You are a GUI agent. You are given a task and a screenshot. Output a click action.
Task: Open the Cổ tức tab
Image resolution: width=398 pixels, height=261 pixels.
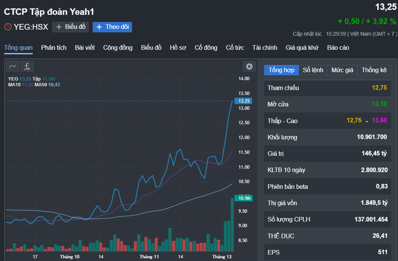pos(235,48)
